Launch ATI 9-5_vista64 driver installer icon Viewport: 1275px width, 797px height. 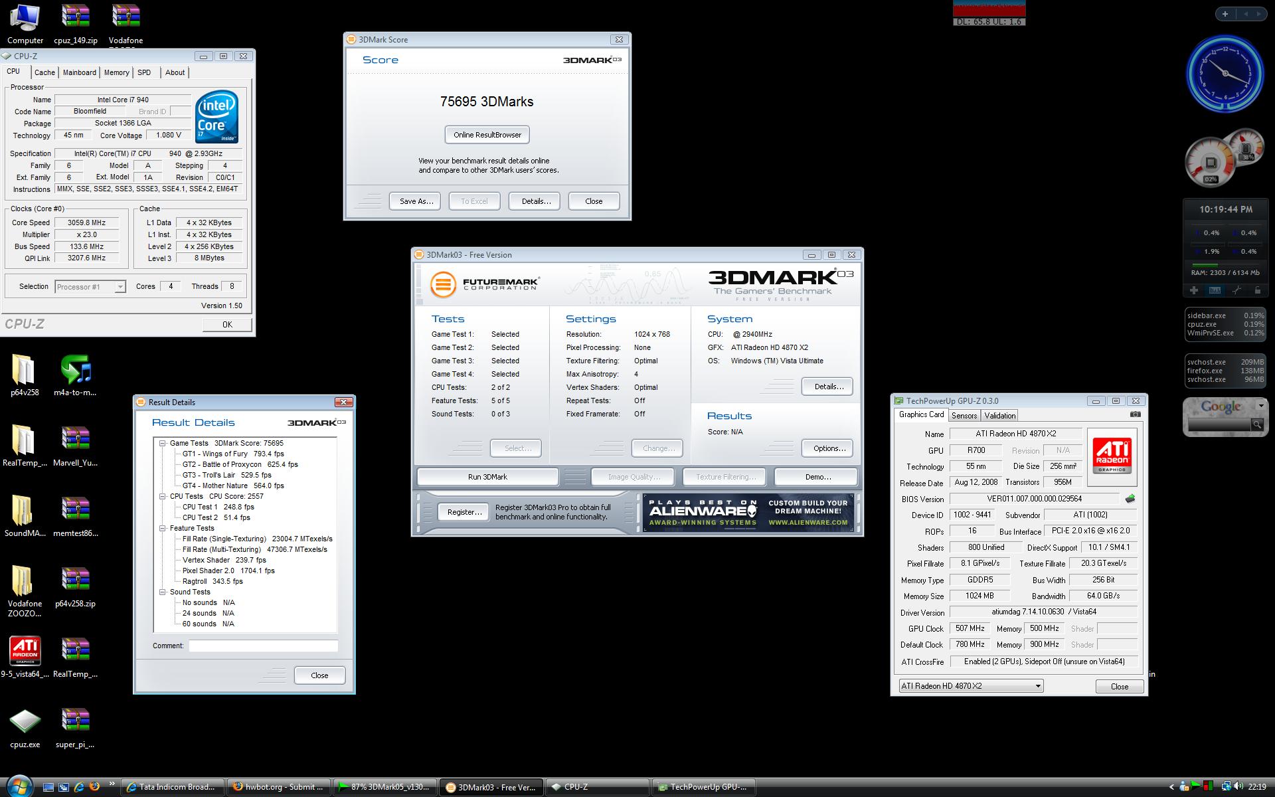click(x=25, y=658)
